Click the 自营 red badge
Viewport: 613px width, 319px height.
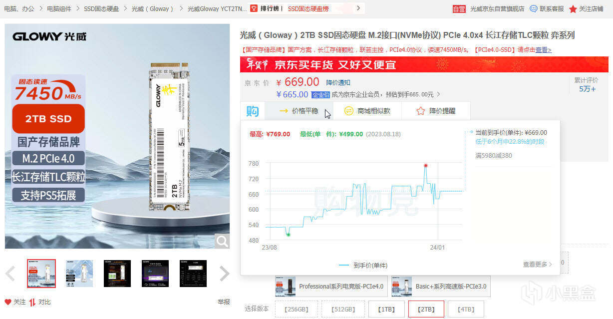(x=459, y=9)
